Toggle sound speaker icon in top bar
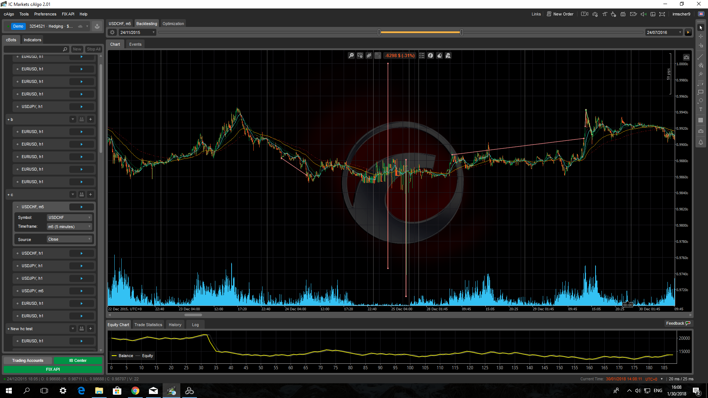Viewport: 708px width, 398px height. coord(643,14)
